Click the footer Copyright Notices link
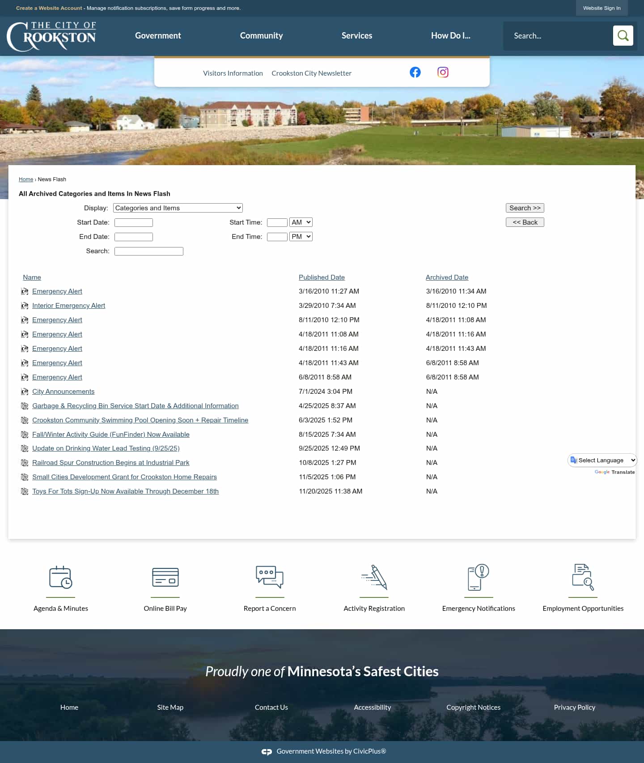This screenshot has height=763, width=644. click(x=474, y=708)
